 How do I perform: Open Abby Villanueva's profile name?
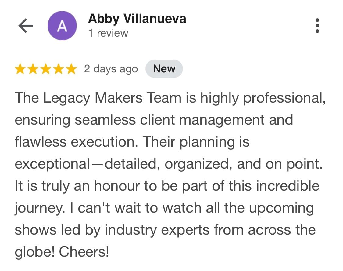click(137, 19)
